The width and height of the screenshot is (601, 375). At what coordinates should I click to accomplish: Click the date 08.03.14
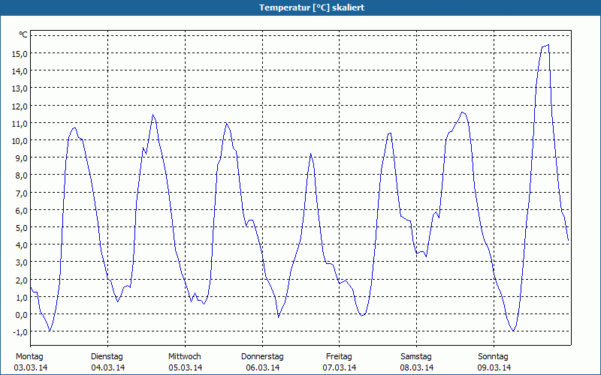[417, 368]
